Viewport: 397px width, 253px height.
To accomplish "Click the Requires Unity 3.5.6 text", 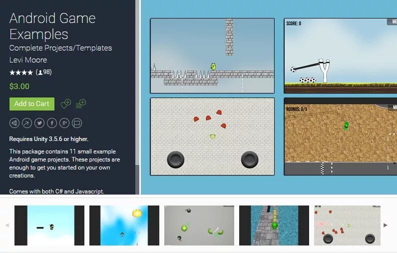I will [x=49, y=139].
